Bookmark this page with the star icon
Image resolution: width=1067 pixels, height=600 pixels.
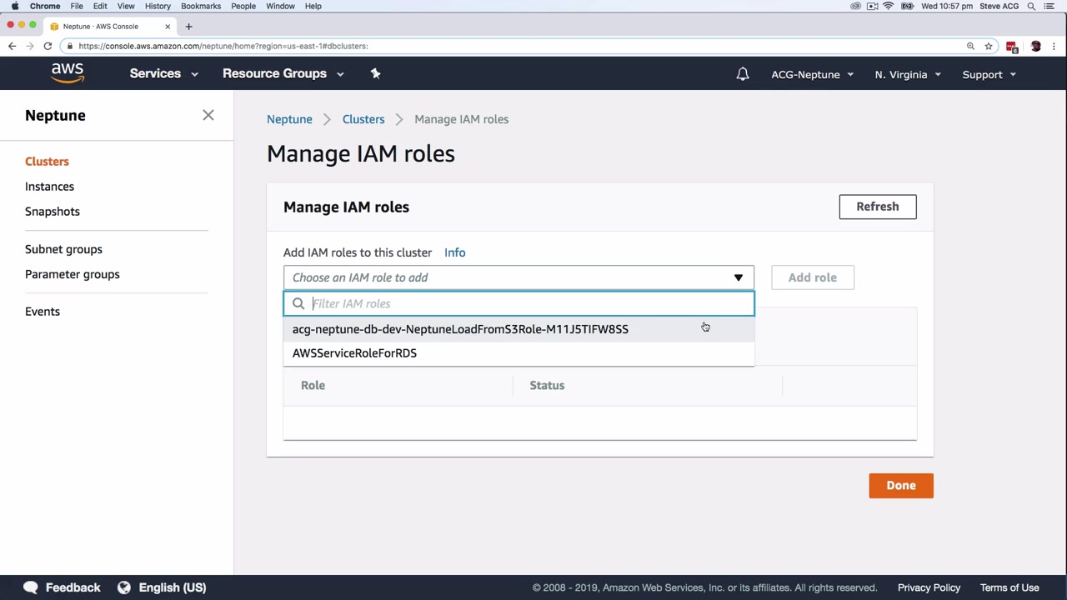click(989, 46)
